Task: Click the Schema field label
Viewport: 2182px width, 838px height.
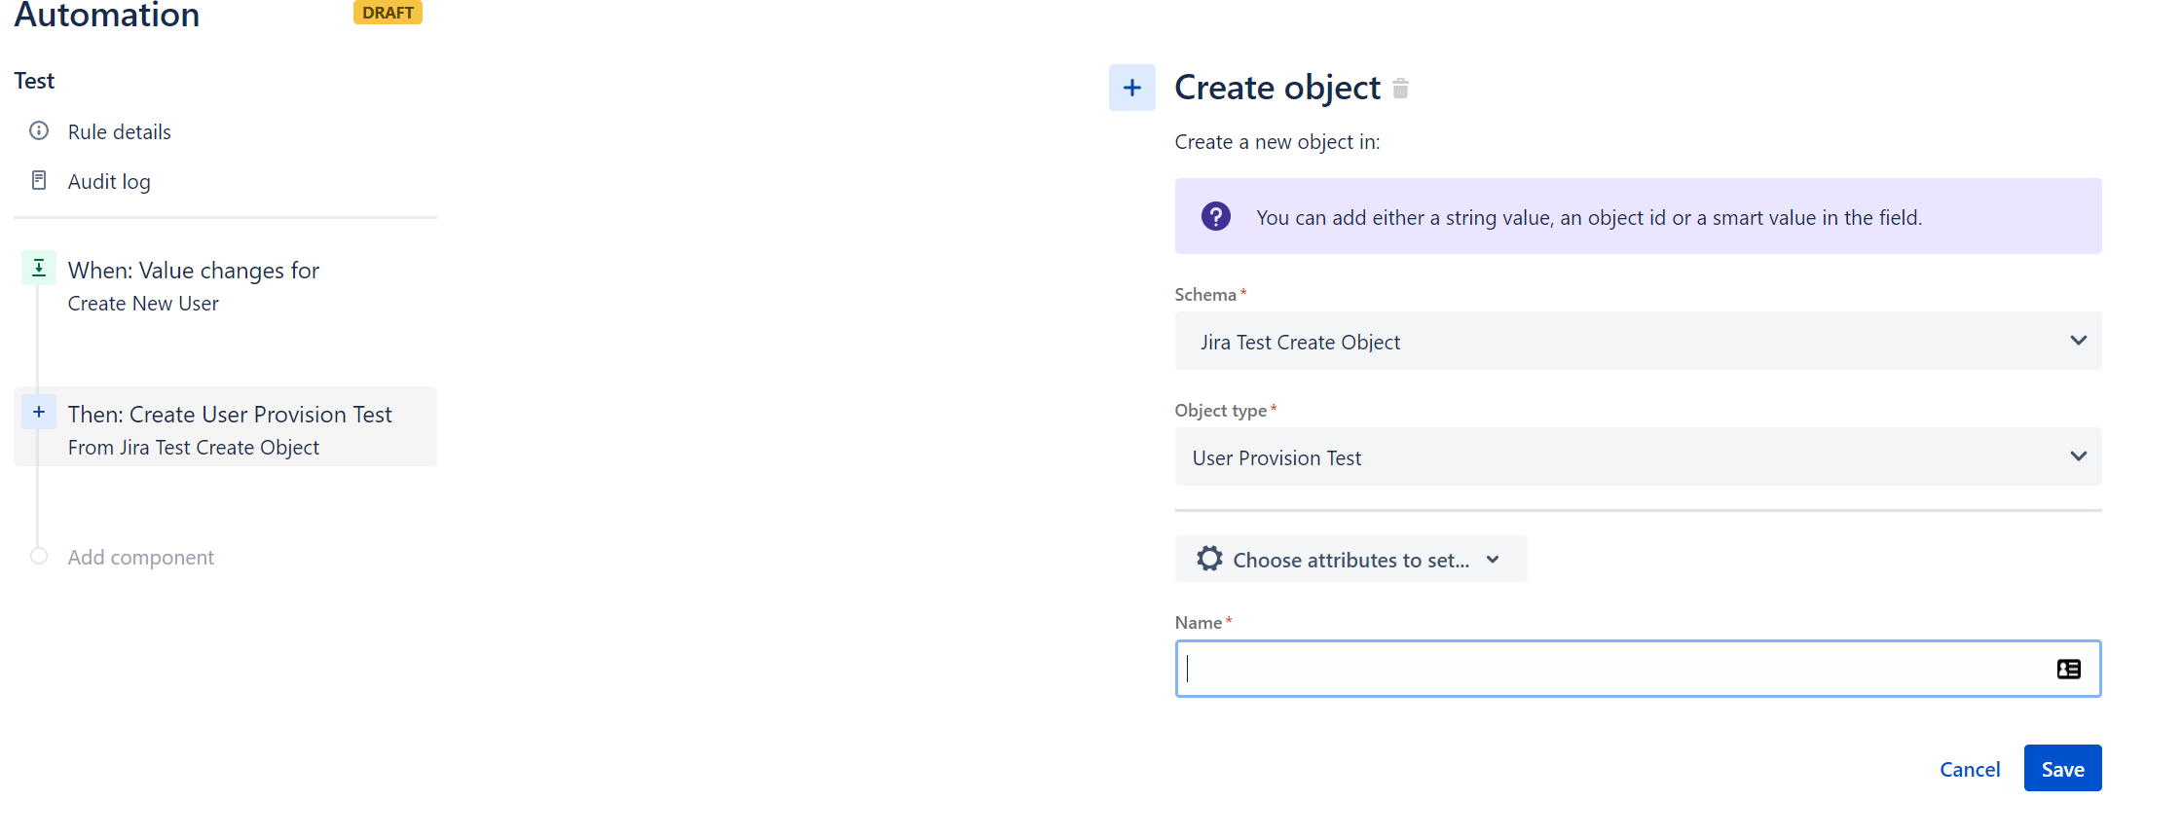Action: point(1205,294)
